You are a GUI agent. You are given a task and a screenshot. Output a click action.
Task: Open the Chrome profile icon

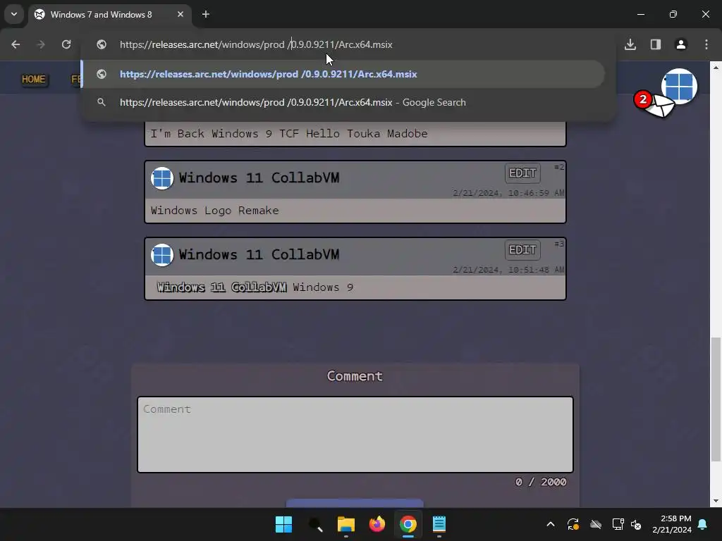[x=681, y=44]
